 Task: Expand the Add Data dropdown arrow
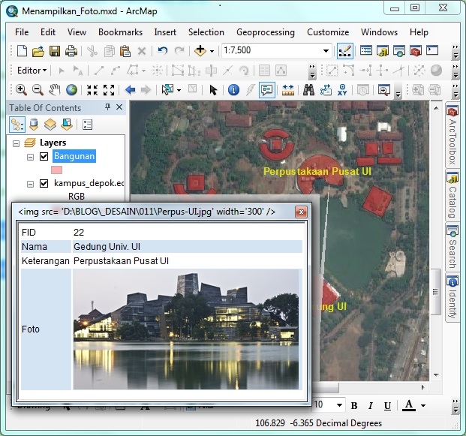(x=212, y=51)
